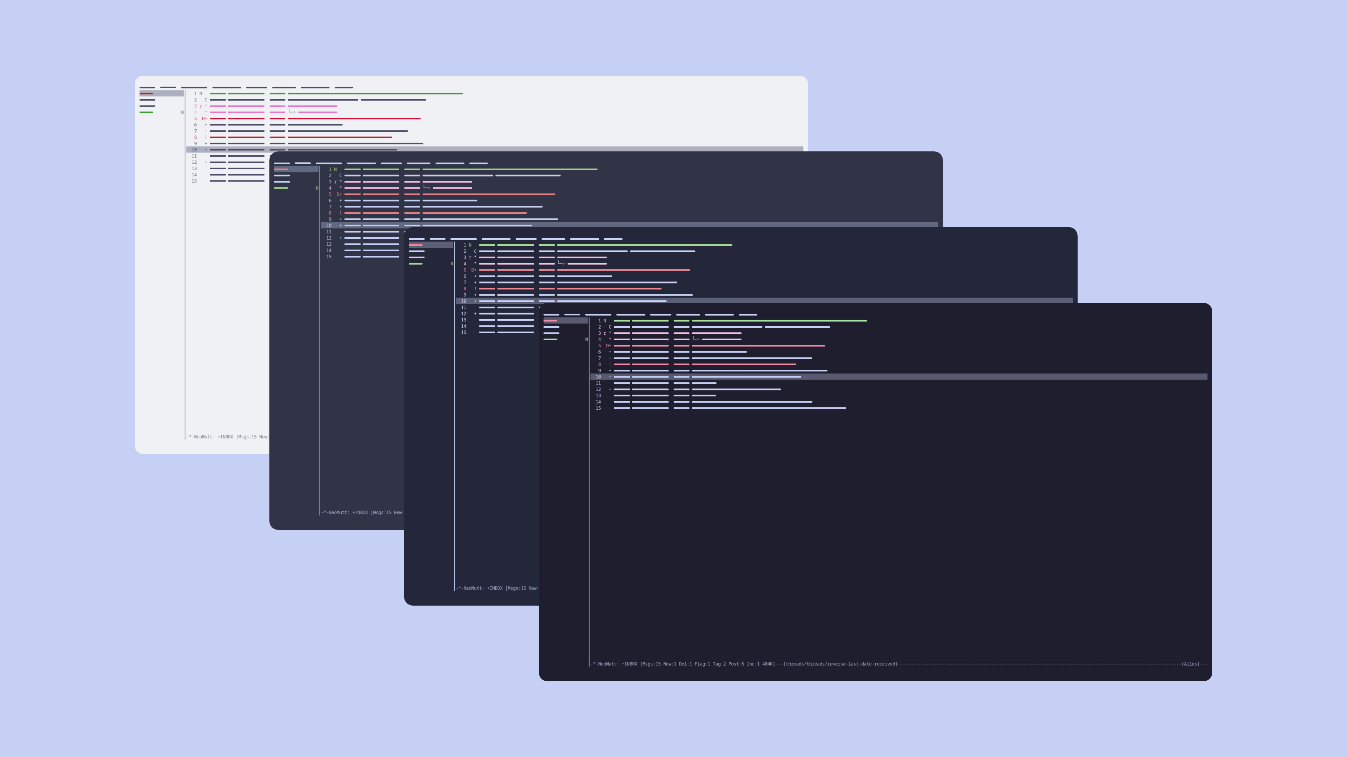Click the * tag mark on message 4 in the front window

pyautogui.click(x=610, y=340)
